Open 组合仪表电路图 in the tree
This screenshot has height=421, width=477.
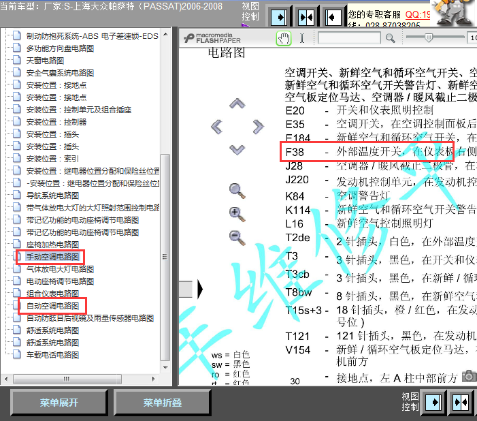[52, 294]
